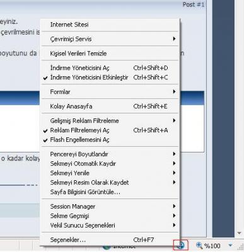The height and width of the screenshot is (252, 244).
Task: Choose Kişisel Verileri Temizle
Action: (110, 54)
